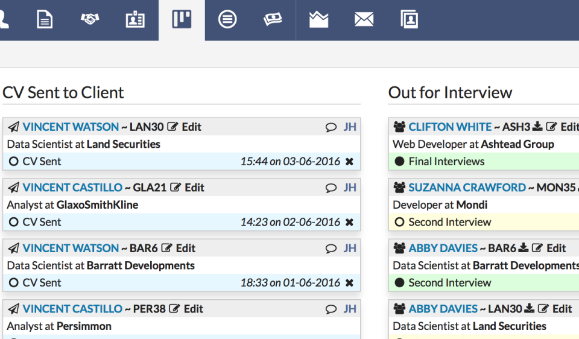Open the contact card icon tab
This screenshot has width=579, height=339.
[x=135, y=20]
